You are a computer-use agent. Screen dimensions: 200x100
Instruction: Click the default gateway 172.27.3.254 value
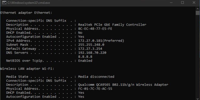coord(90,49)
